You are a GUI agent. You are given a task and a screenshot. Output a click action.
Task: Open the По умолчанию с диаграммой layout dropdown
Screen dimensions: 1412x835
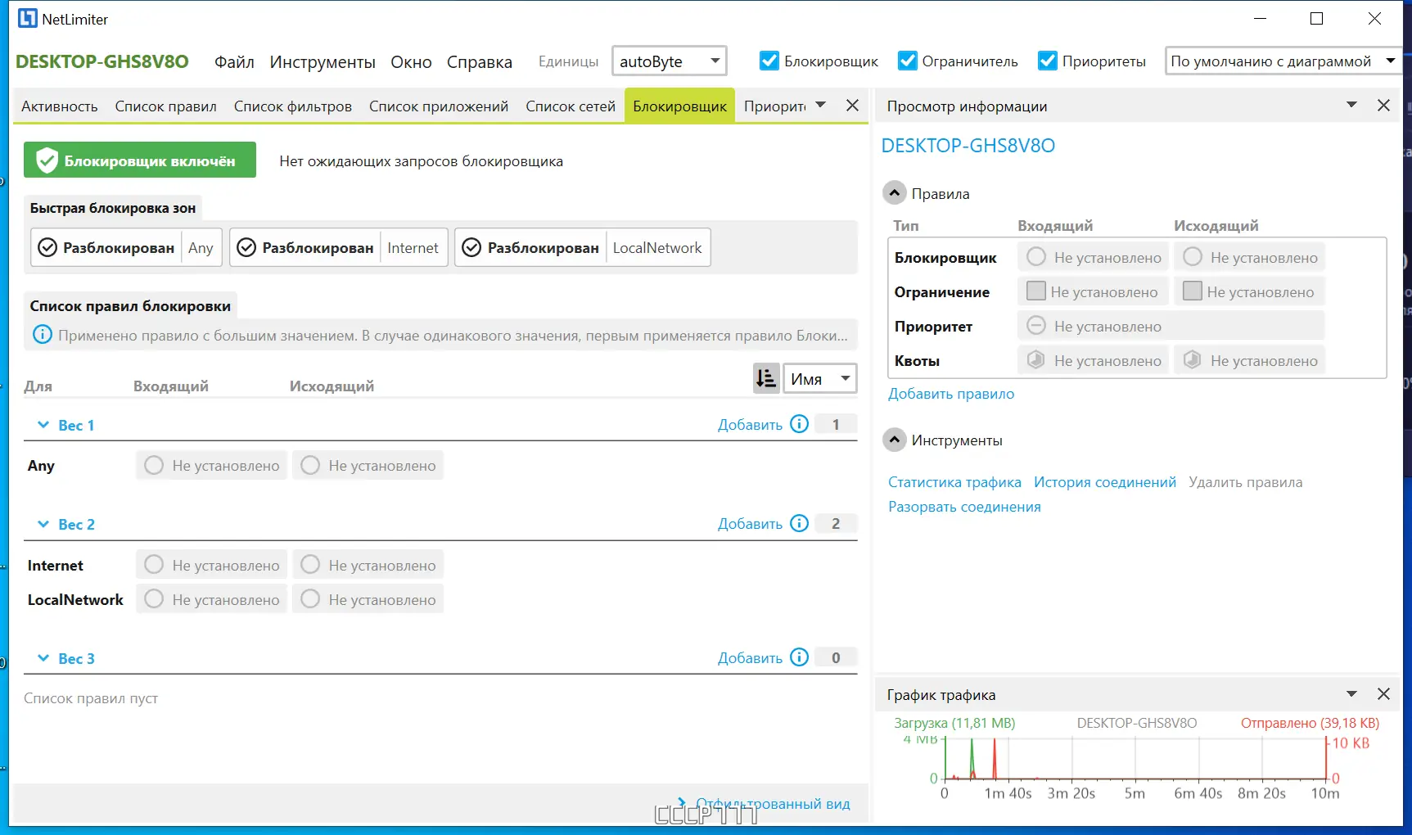click(1283, 61)
